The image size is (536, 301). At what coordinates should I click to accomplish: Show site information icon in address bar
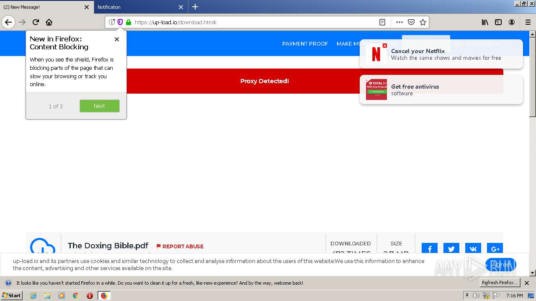[x=112, y=22]
